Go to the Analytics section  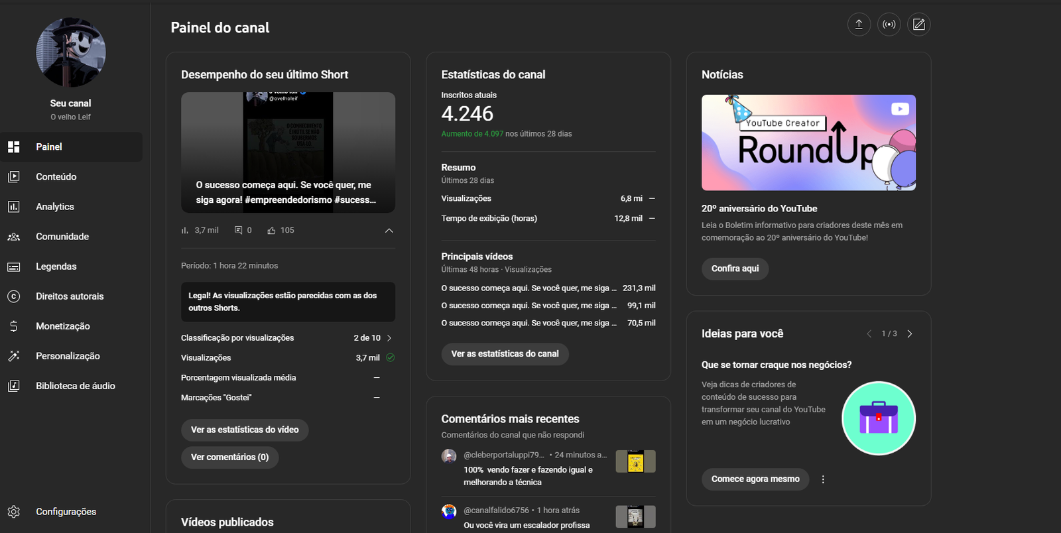click(71, 206)
